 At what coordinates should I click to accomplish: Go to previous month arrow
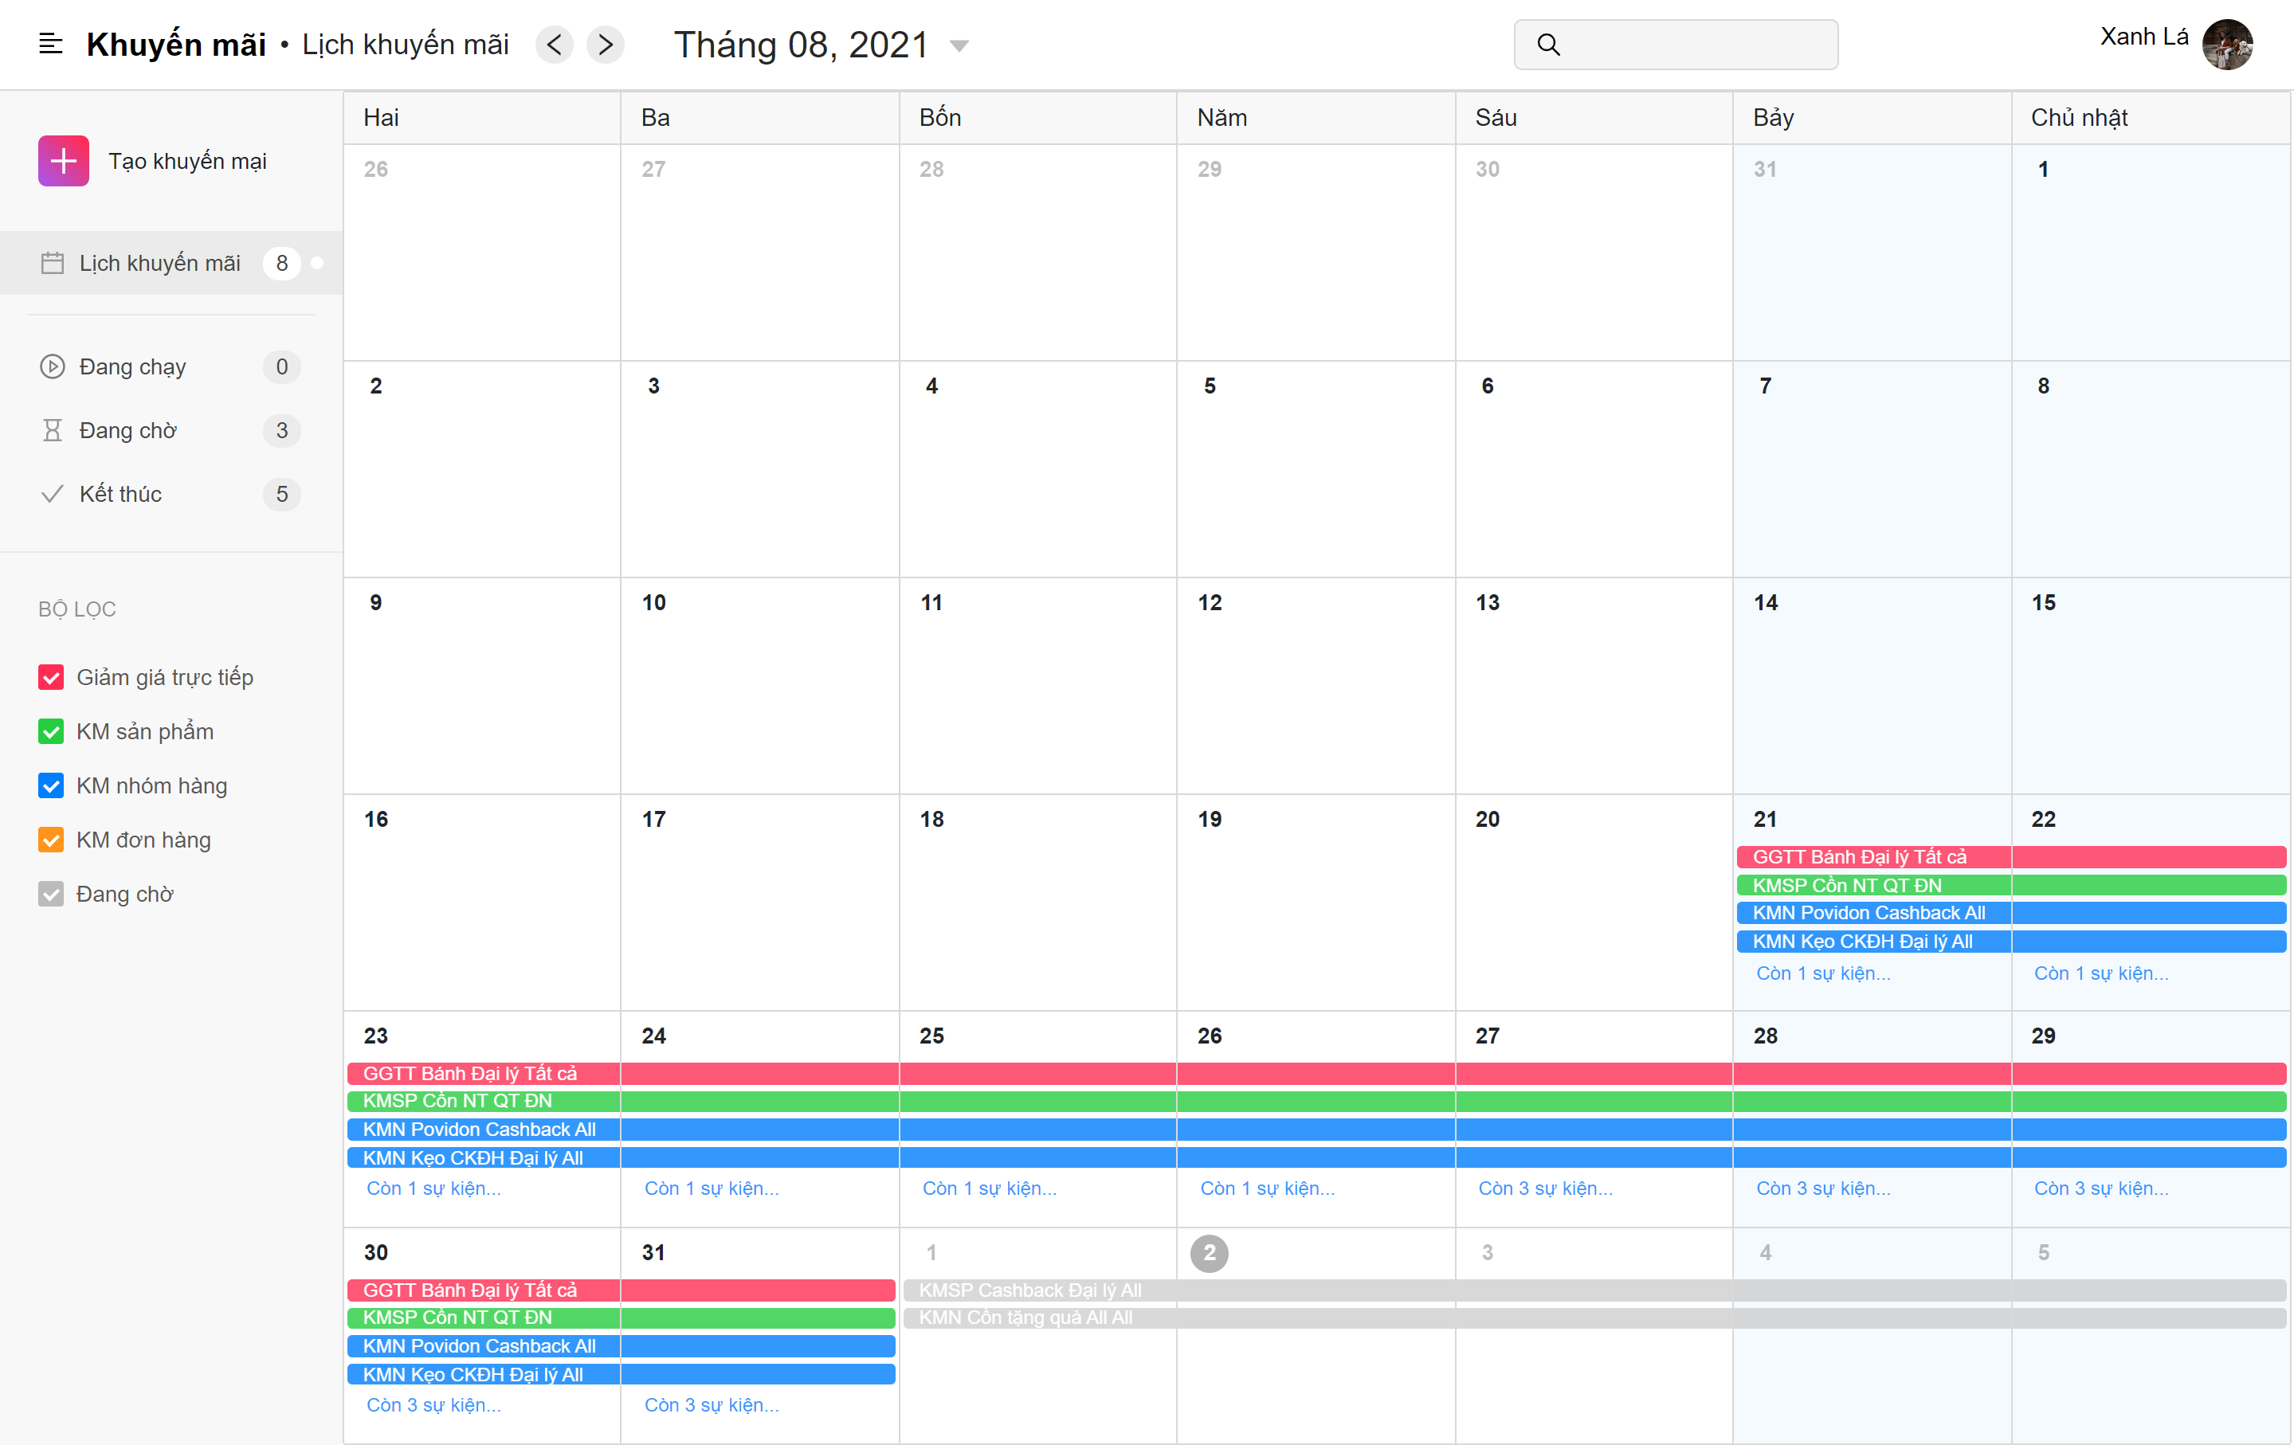click(555, 44)
